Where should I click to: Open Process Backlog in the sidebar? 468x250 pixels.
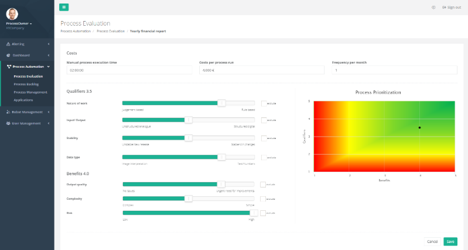click(x=26, y=84)
